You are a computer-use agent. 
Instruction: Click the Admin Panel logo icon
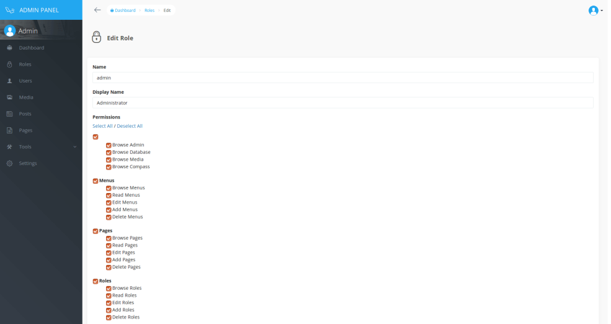(x=9, y=10)
